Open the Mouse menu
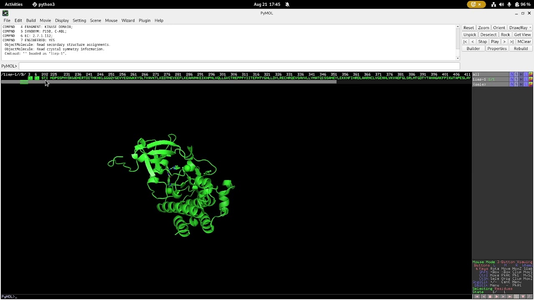The width and height of the screenshot is (534, 300). pos(111,20)
